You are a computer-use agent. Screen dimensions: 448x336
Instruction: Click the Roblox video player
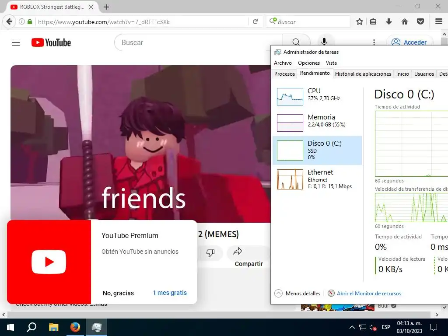pyautogui.click(x=140, y=143)
